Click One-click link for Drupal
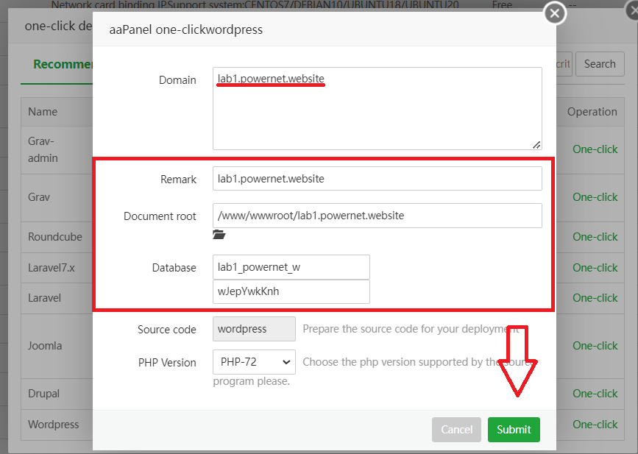Screen dimensions: 638x454 (595, 394)
